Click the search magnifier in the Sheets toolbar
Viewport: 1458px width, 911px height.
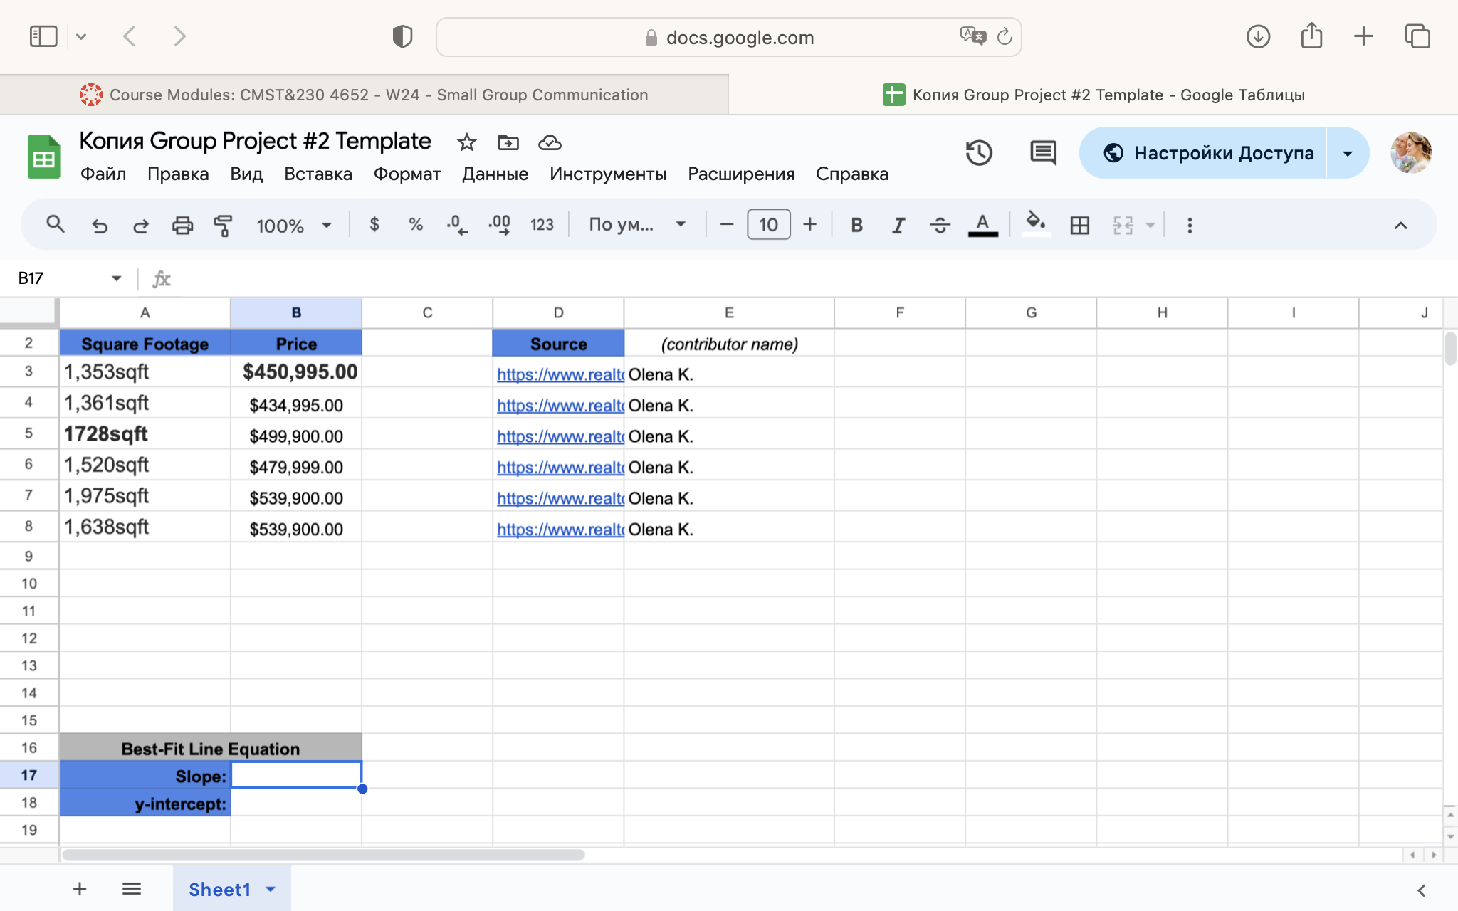pyautogui.click(x=56, y=225)
